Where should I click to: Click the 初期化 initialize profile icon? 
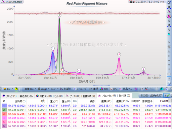[65, 89]
